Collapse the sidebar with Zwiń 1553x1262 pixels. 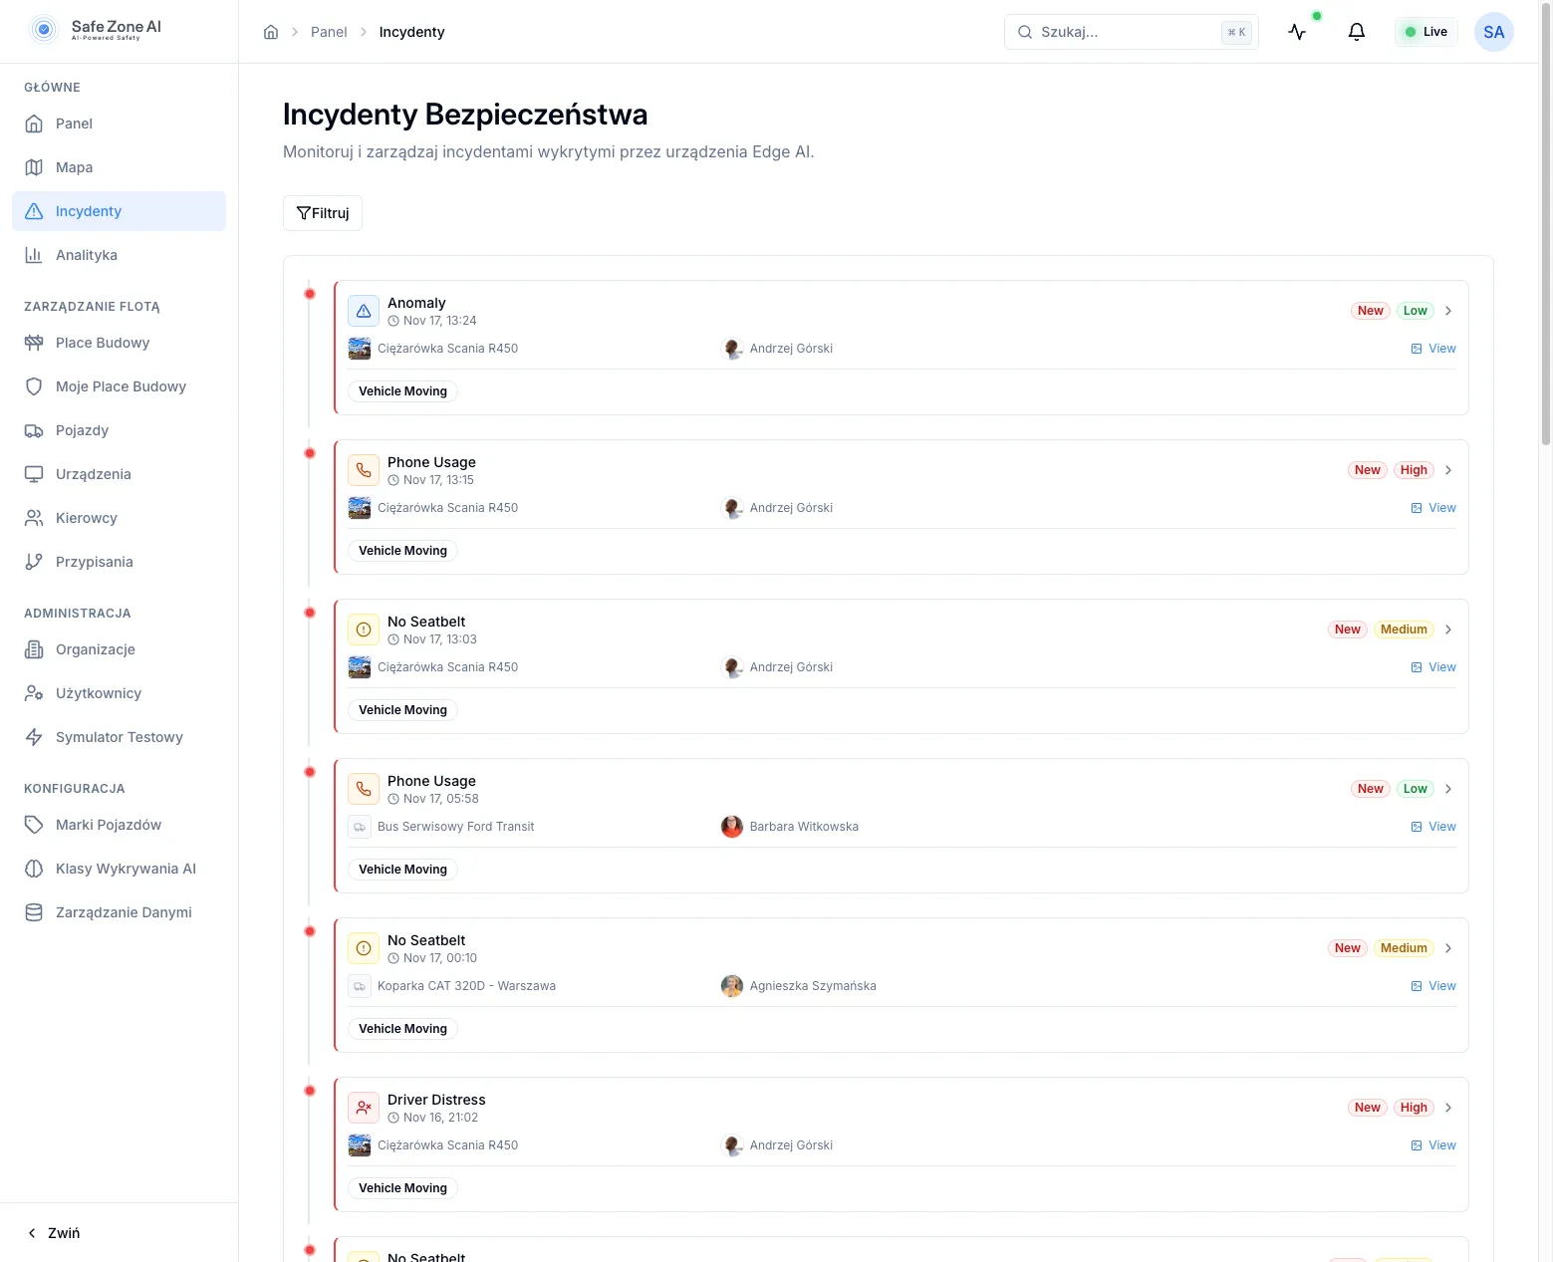(x=54, y=1233)
